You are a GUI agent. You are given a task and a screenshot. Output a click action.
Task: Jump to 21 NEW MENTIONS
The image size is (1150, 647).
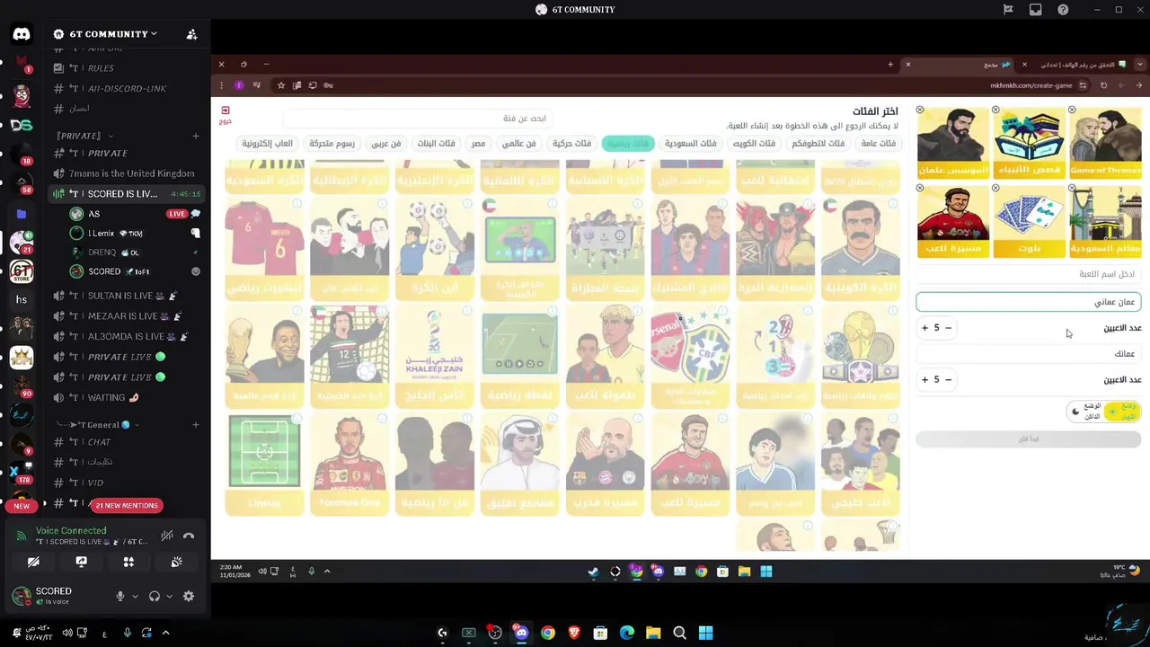click(127, 505)
